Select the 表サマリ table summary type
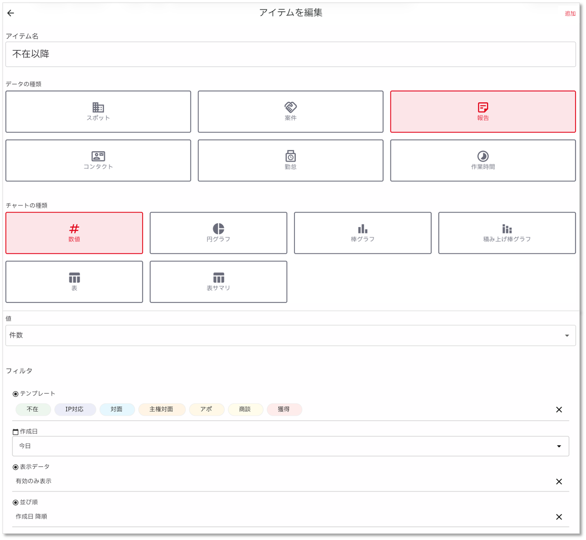The height and width of the screenshot is (540, 586). coord(218,282)
